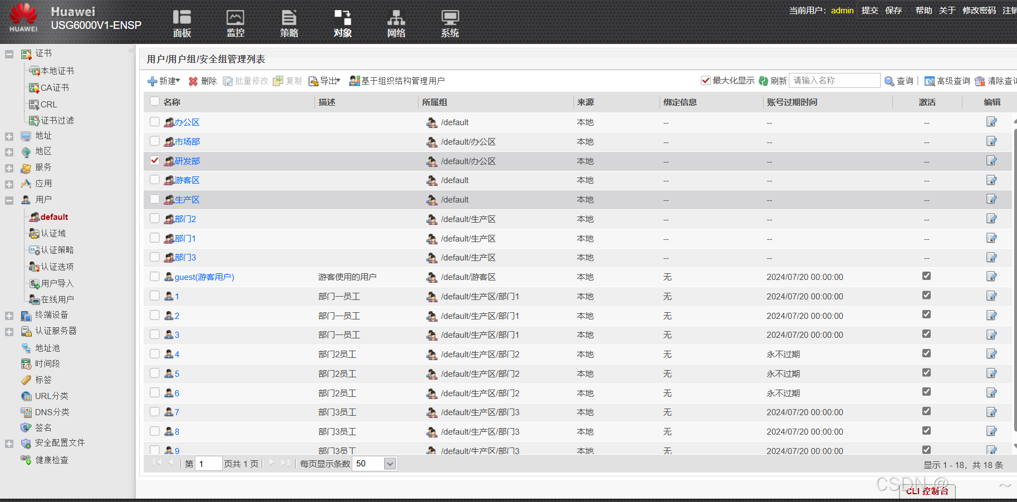Viewport: 1017px width, 502px height.
Task: Open the 导出 export dropdown
Action: point(325,81)
